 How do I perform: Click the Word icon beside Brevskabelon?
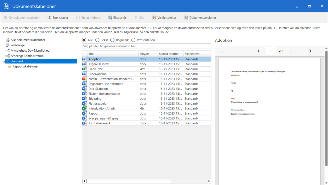point(84,74)
